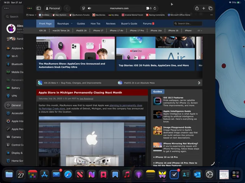
Task: Open the Buyer's Guide nav tab
Action: 129,24
